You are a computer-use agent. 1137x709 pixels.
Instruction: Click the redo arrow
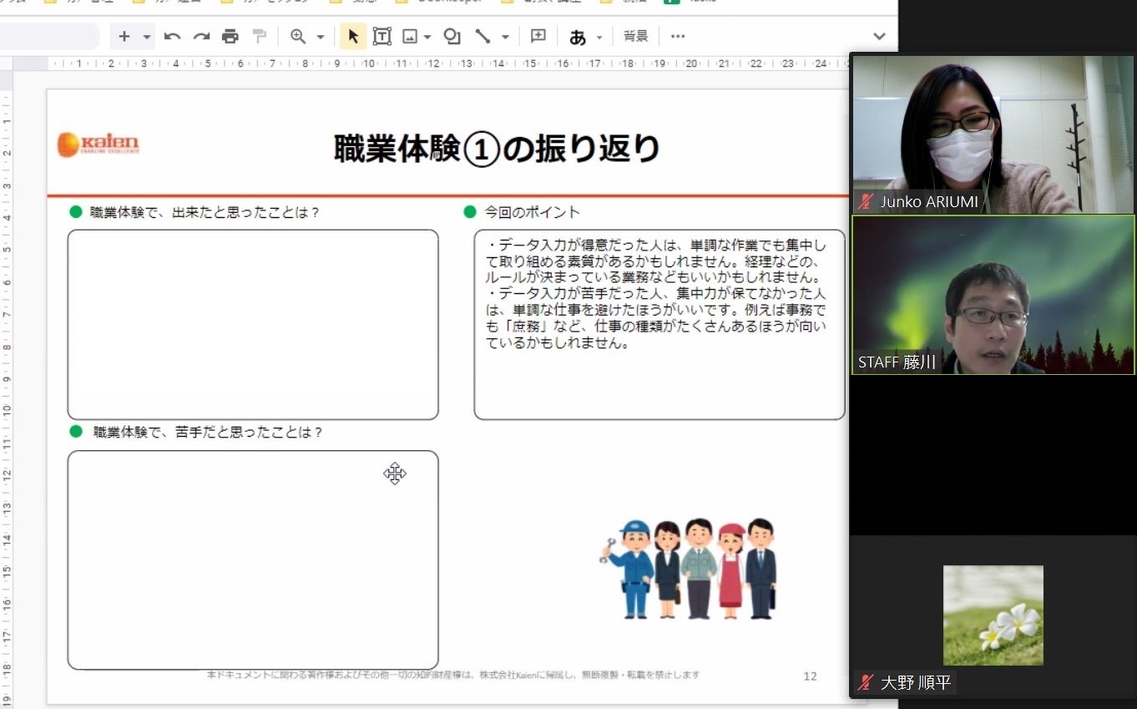(201, 36)
